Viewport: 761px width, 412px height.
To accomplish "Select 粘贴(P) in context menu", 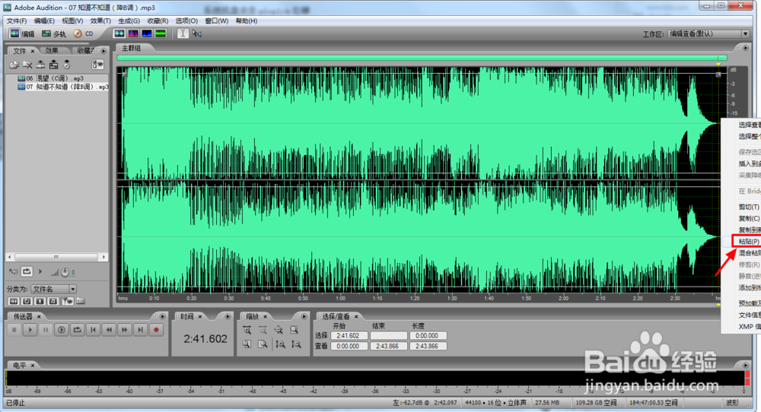I will tap(747, 242).
